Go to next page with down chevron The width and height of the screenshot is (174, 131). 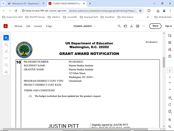(x=170, y=89)
